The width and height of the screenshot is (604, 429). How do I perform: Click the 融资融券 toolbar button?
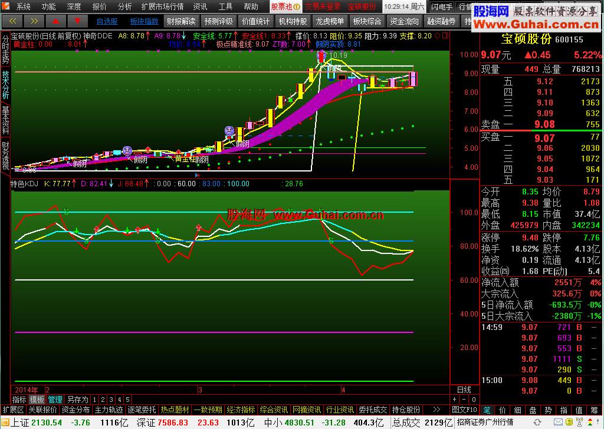tap(441, 21)
